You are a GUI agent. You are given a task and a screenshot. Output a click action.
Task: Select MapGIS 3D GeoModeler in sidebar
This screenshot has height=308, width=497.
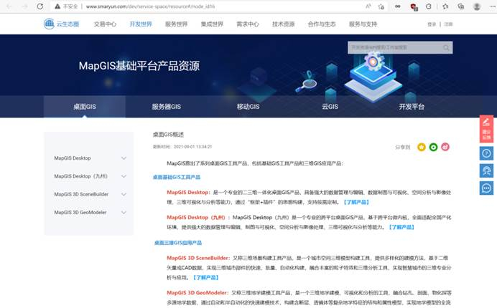80,212
